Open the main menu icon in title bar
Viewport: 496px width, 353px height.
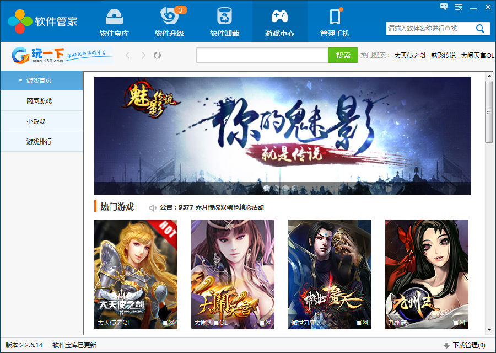[x=459, y=7]
